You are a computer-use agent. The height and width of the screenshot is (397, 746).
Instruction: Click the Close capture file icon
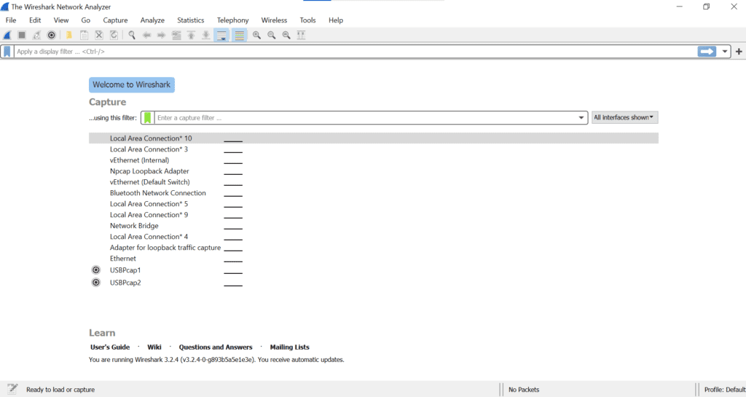coord(99,35)
